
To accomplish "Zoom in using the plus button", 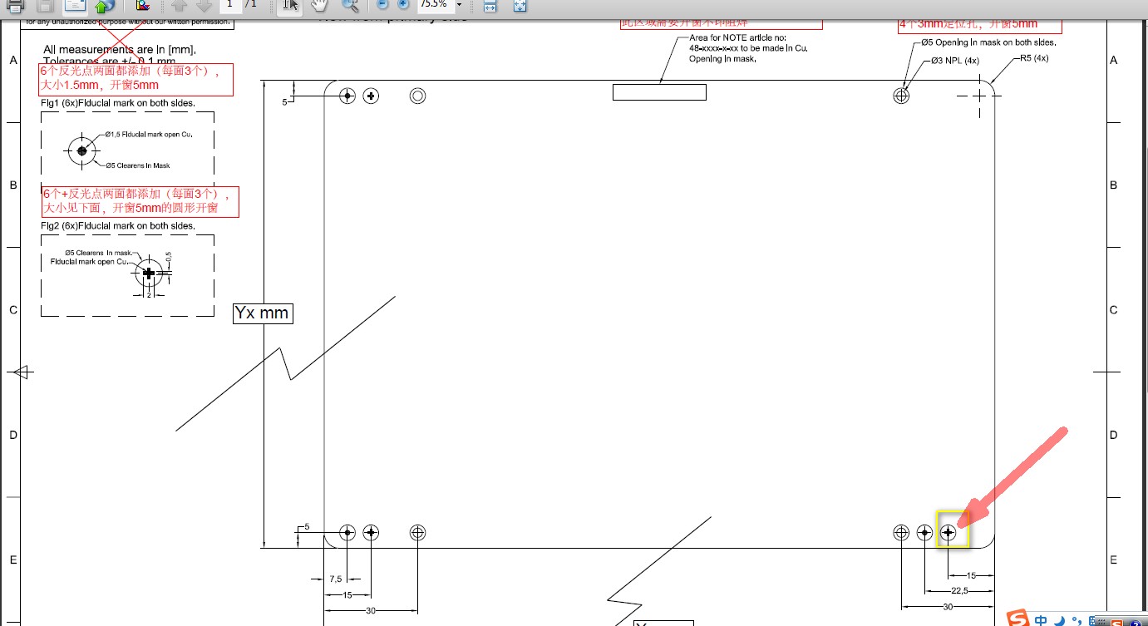I will coord(403,4).
